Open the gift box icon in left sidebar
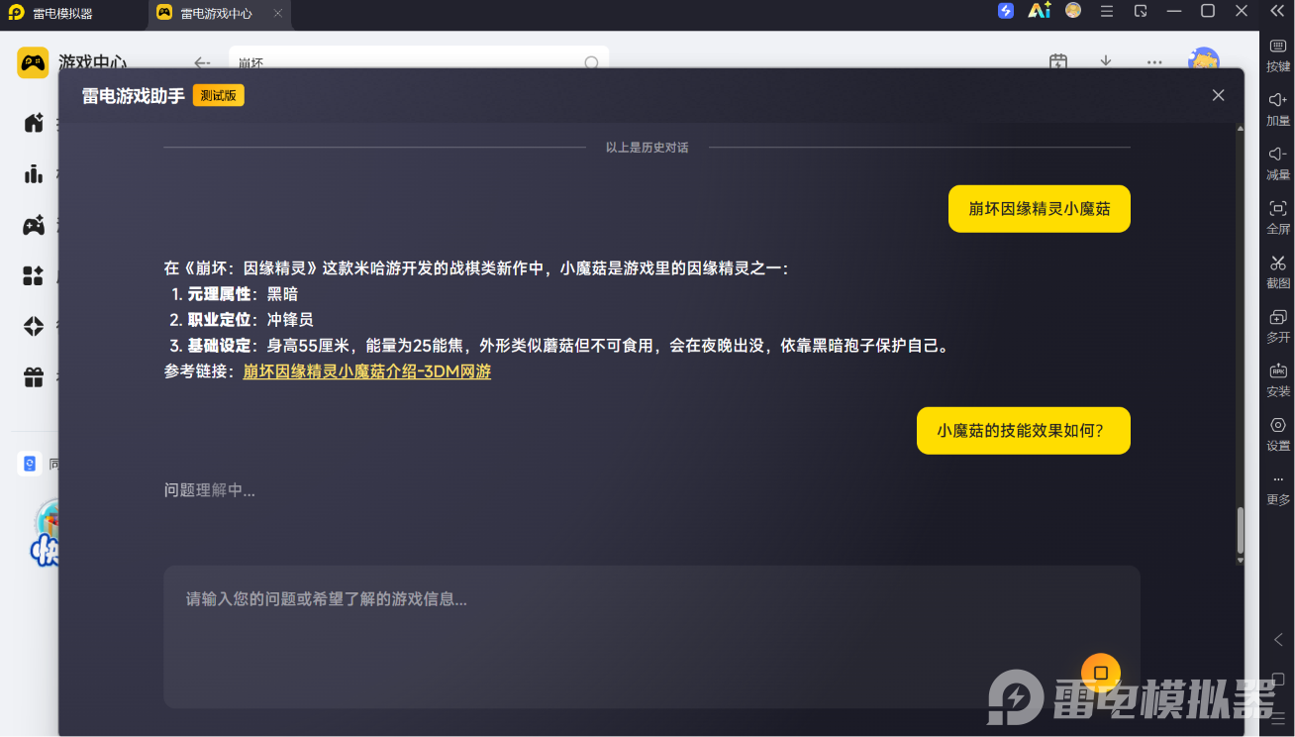Viewport: 1295px width, 737px height. 34,376
